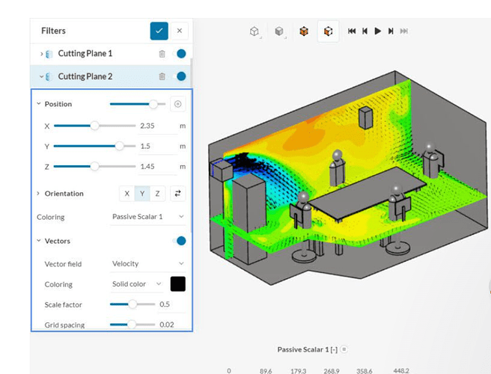Viewport: 491px width, 374px height.
Task: Click the pick position target icon
Action: tap(177, 104)
